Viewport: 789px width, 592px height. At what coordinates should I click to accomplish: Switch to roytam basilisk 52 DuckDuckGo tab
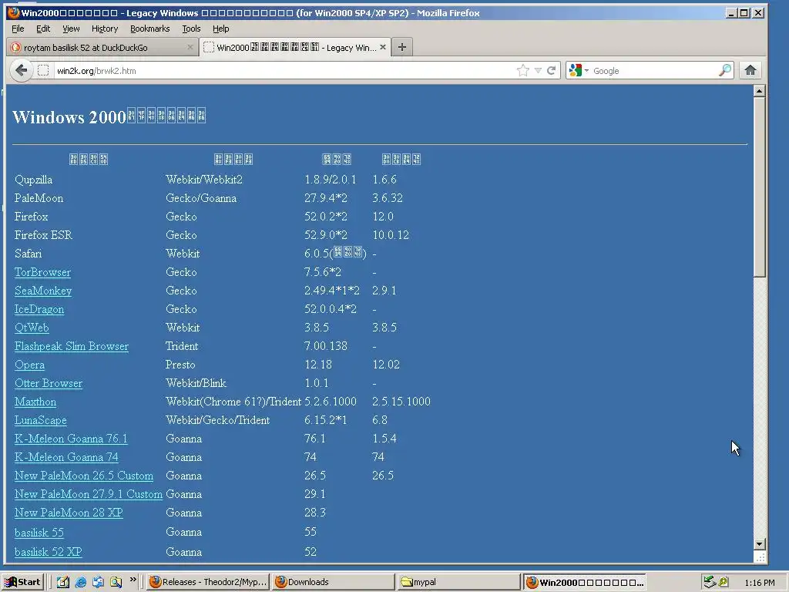(102, 47)
